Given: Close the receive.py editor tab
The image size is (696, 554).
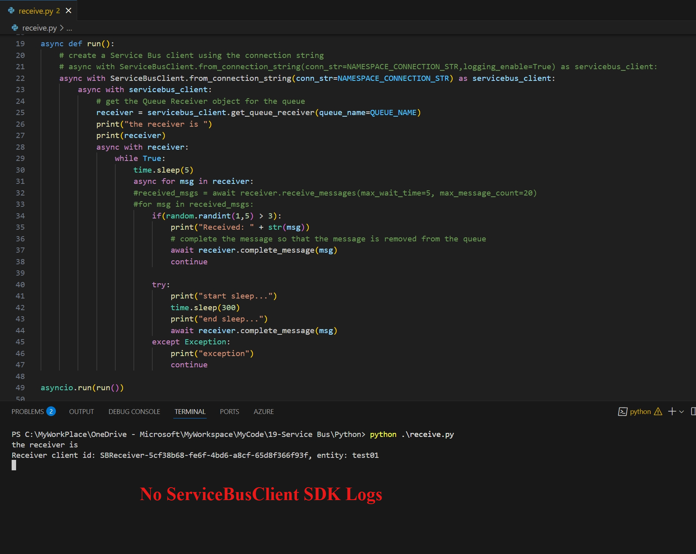Looking at the screenshot, I should pyautogui.click(x=68, y=11).
